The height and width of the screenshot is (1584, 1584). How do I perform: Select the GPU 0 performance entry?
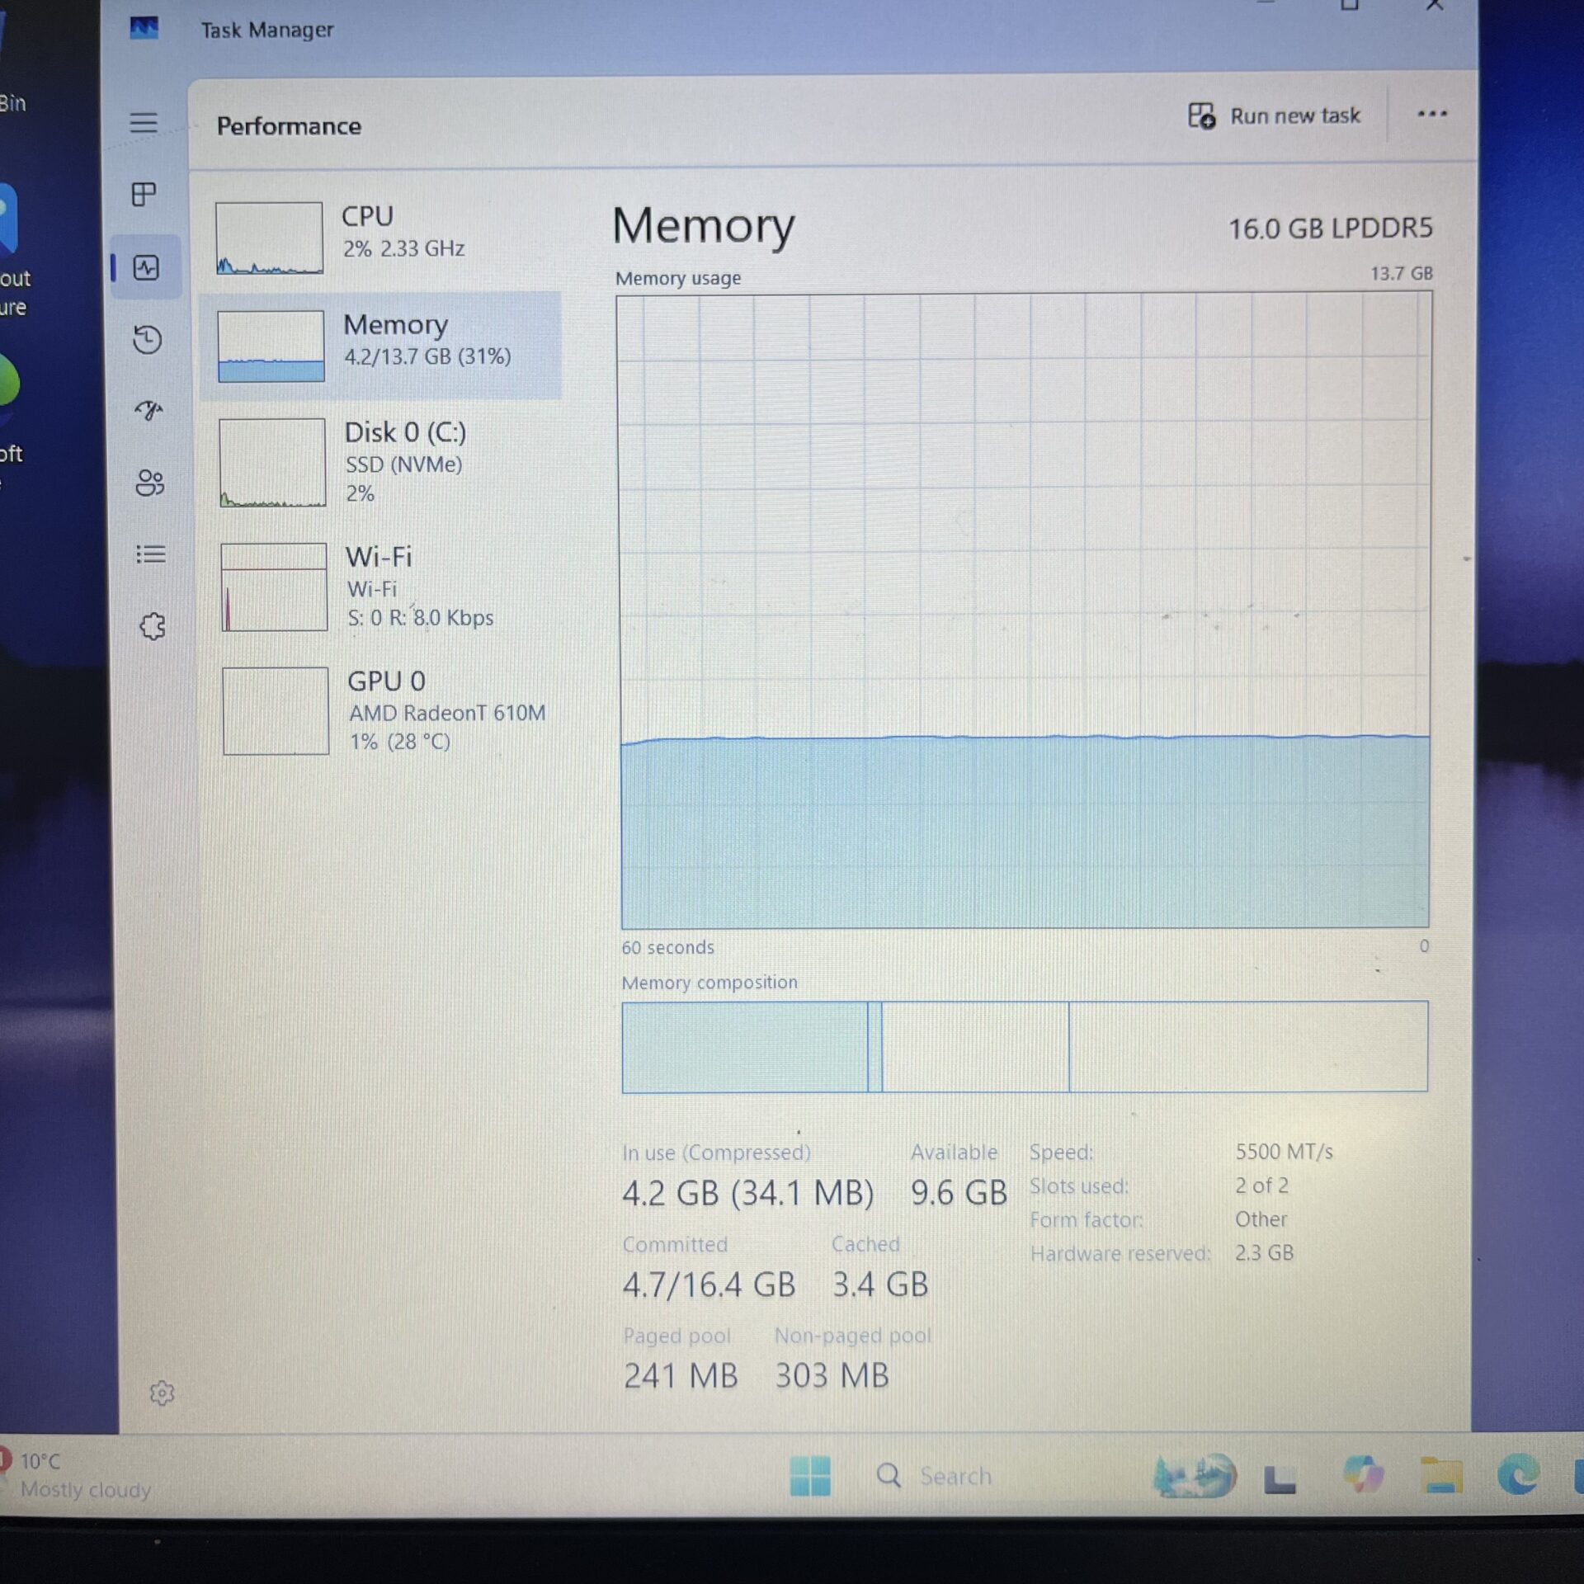(x=386, y=711)
